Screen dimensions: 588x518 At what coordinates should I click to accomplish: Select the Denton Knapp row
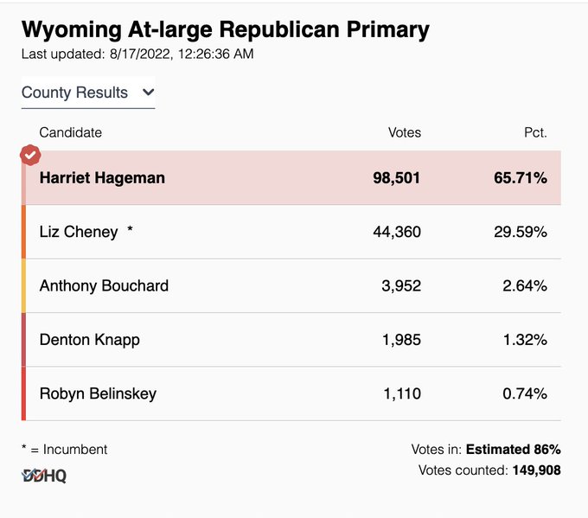tap(291, 339)
